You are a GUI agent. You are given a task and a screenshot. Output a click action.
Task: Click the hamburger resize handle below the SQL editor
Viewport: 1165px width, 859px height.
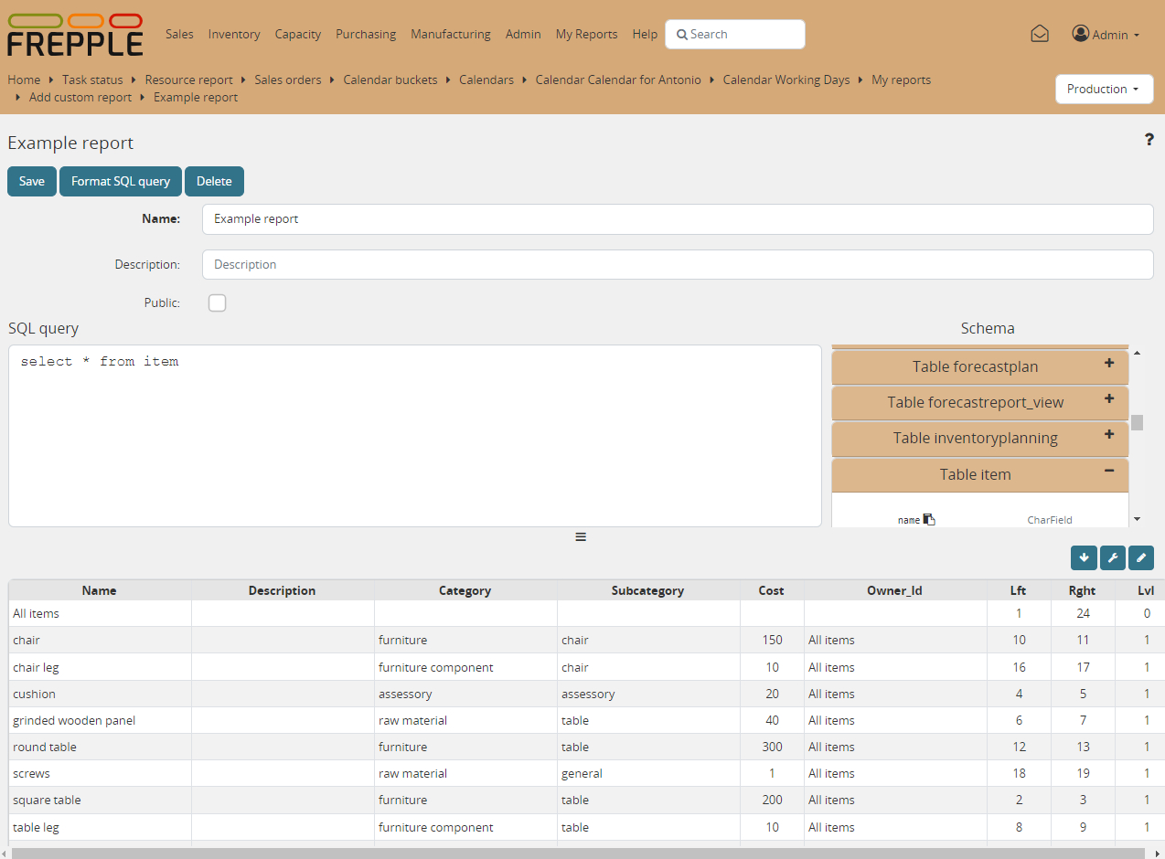pyautogui.click(x=581, y=536)
